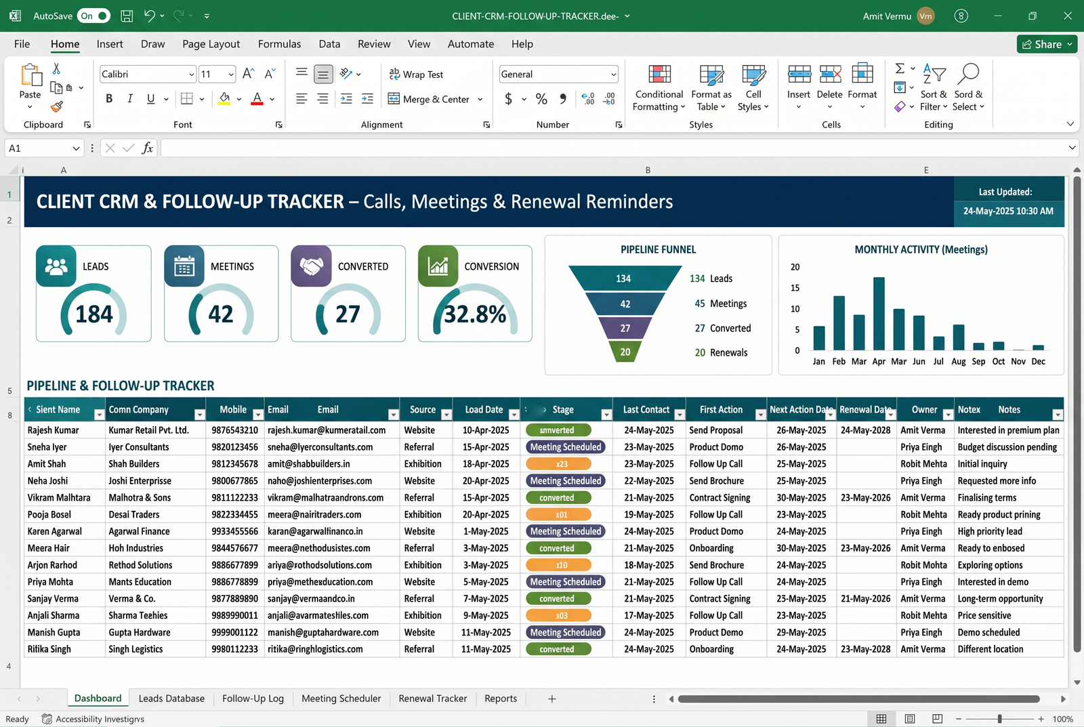This screenshot has height=727, width=1084.
Task: Toggle Underline formatting
Action: 150,99
